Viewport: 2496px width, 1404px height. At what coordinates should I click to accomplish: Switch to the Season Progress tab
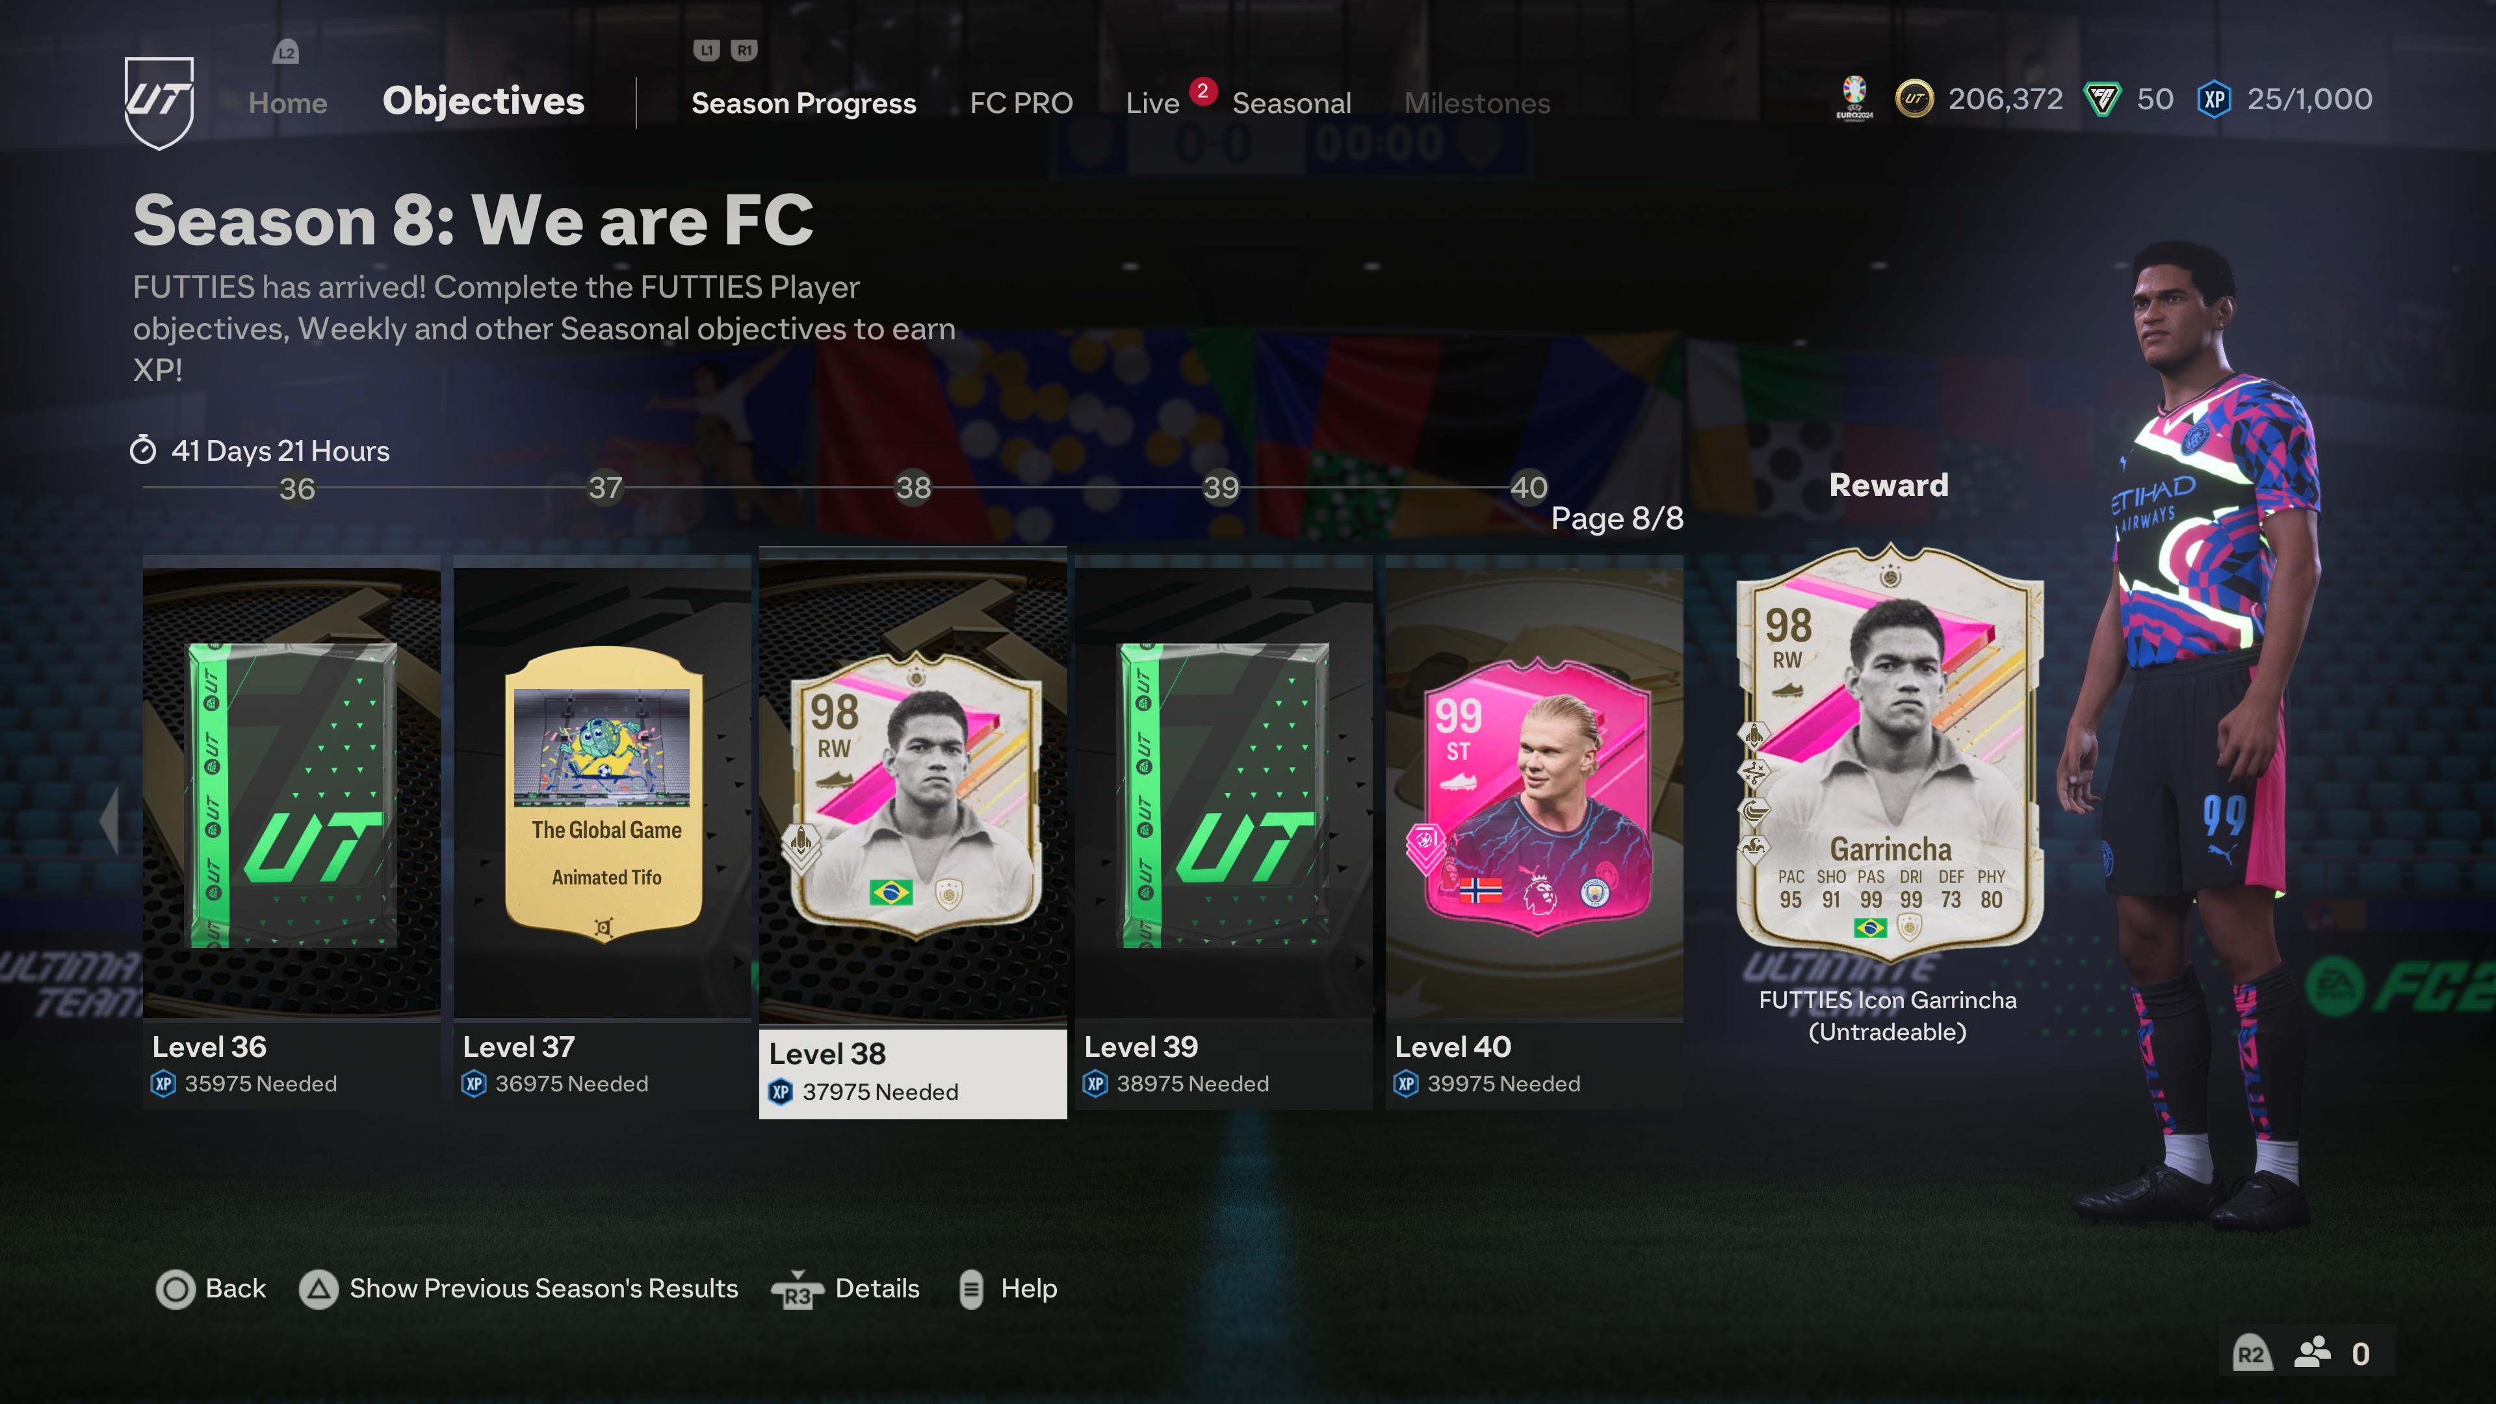803,103
